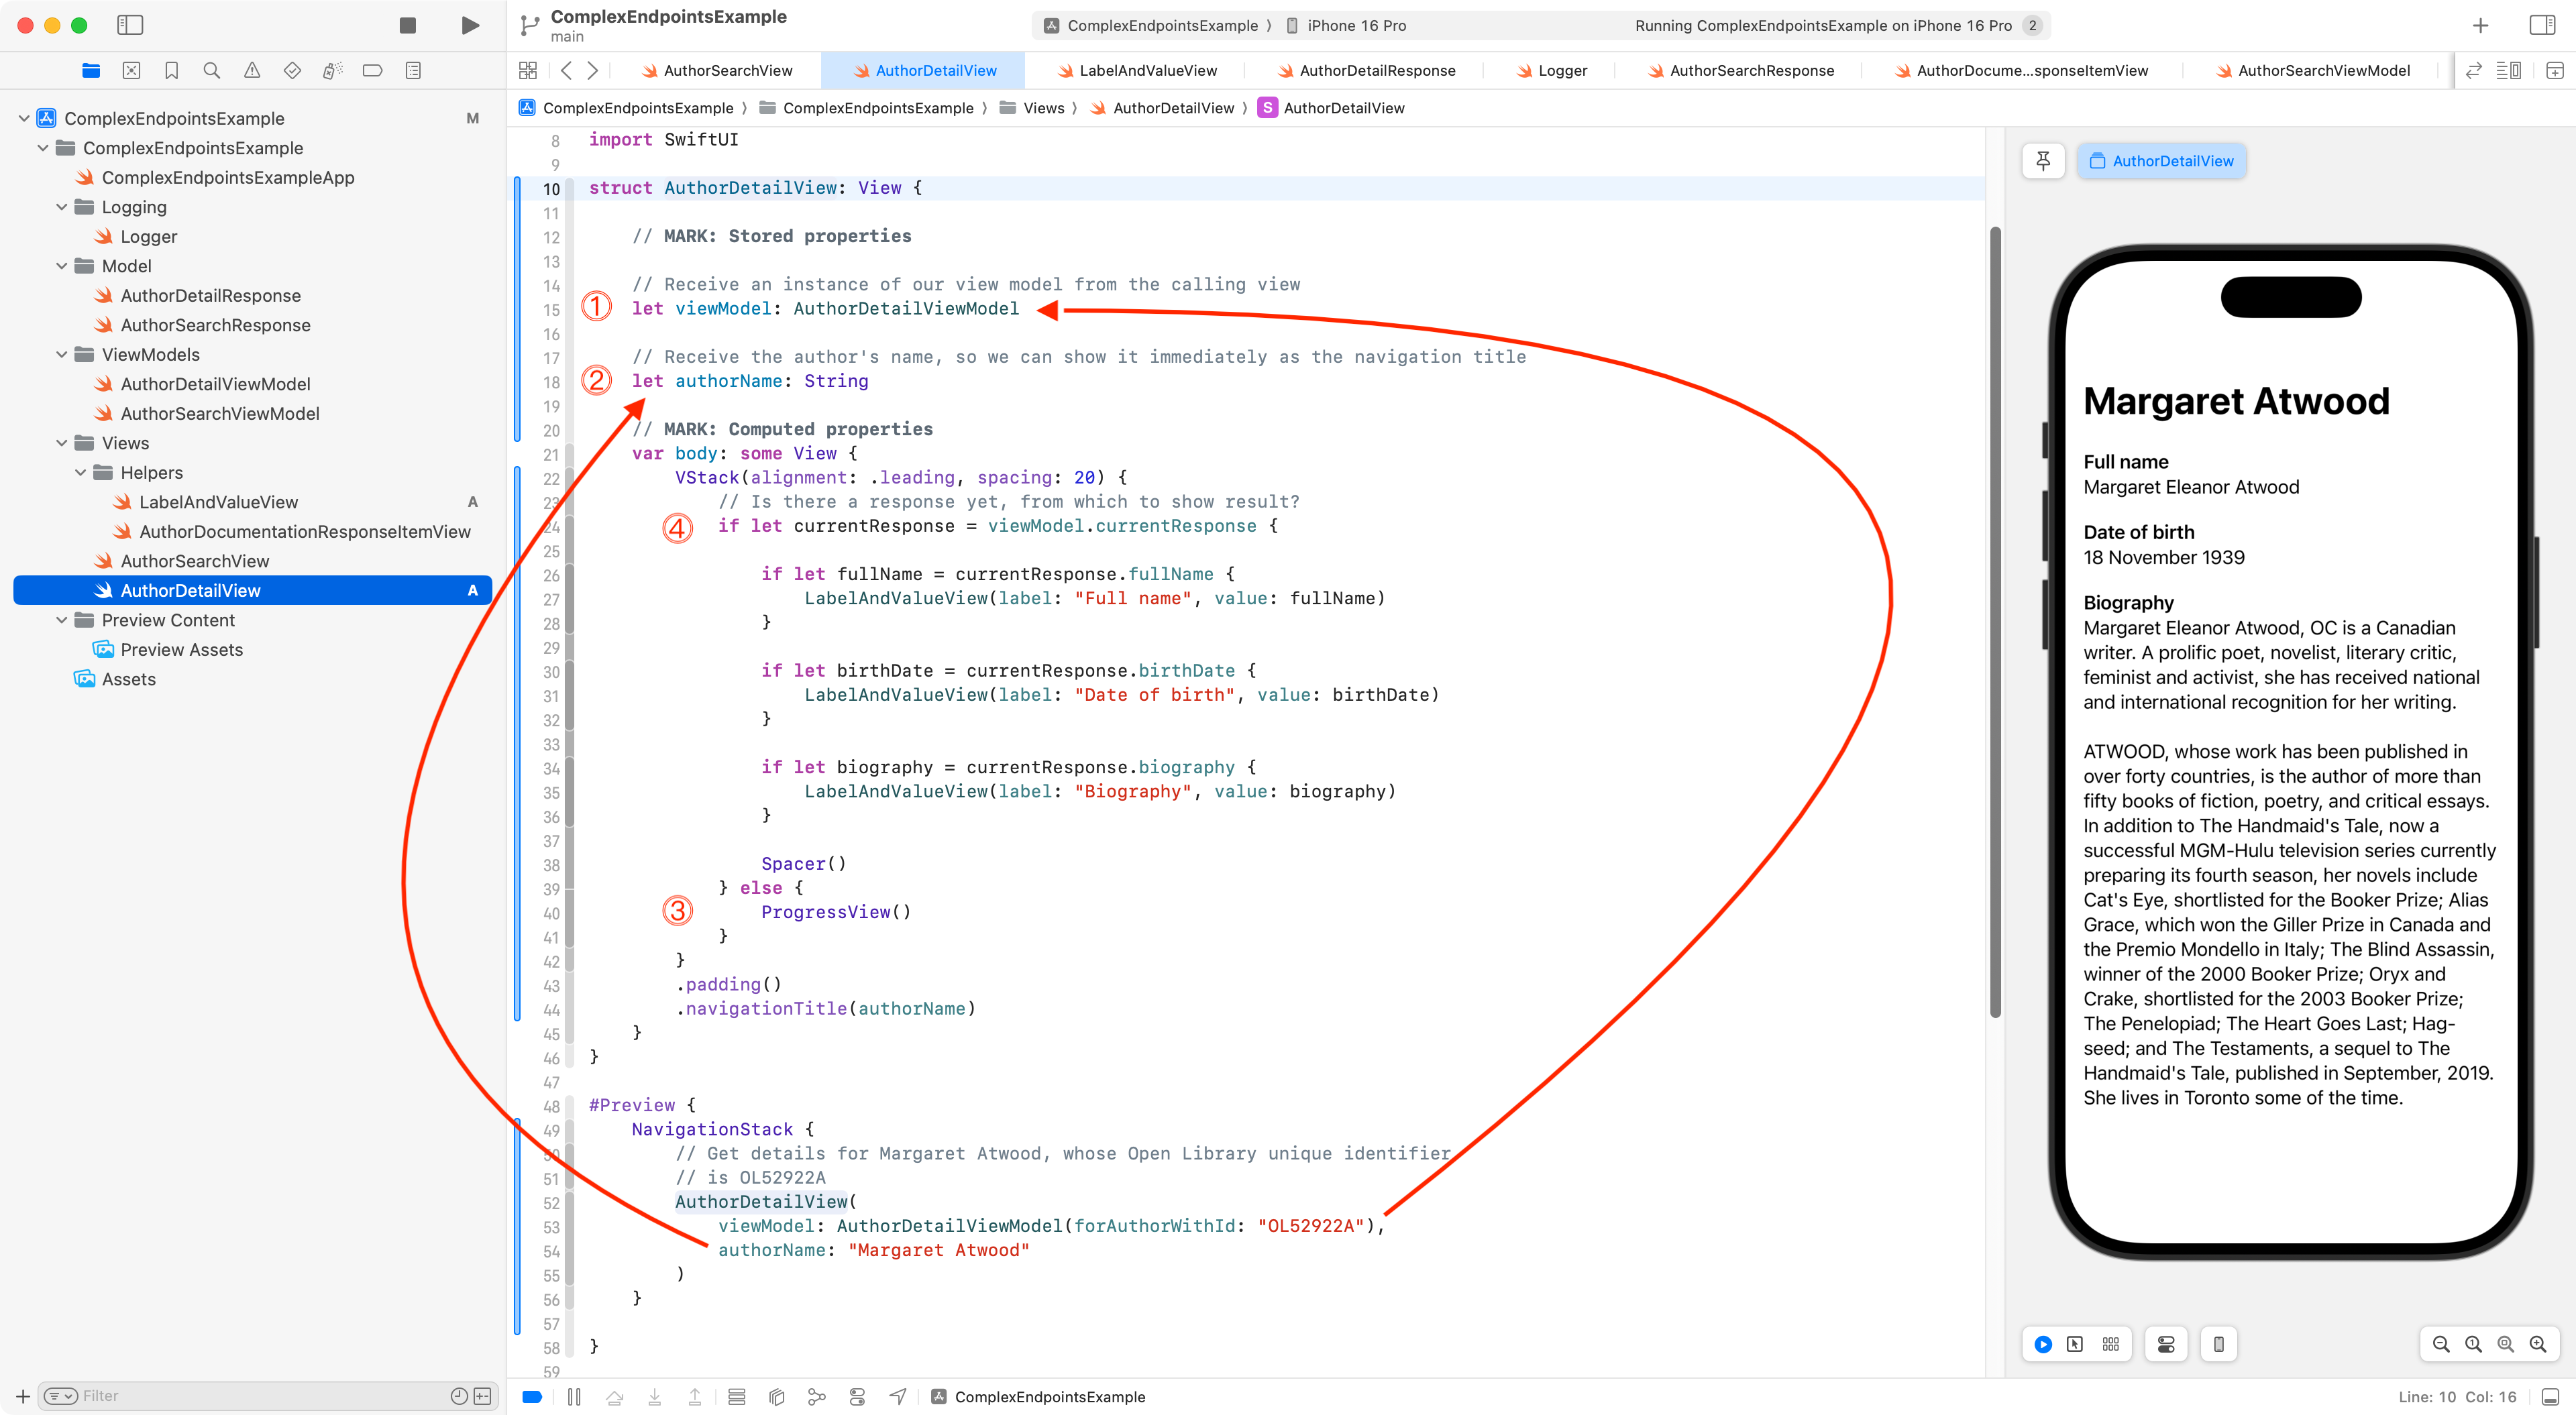Select AuthorDetailResponse in the Model folder

210,296
